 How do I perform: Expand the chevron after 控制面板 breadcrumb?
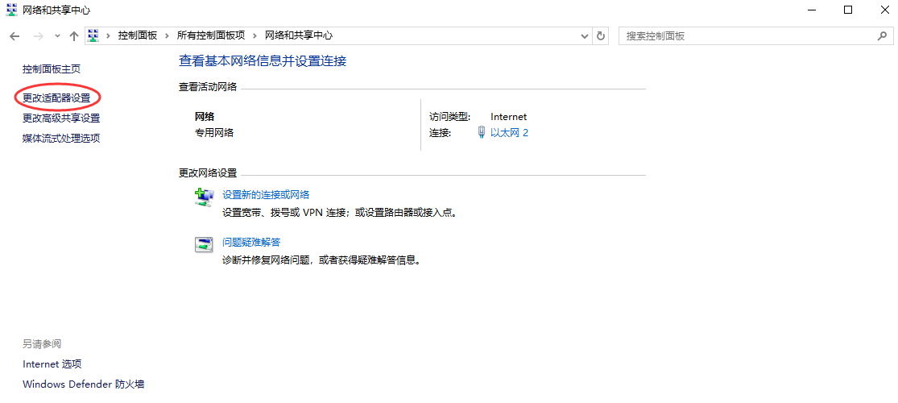point(168,36)
